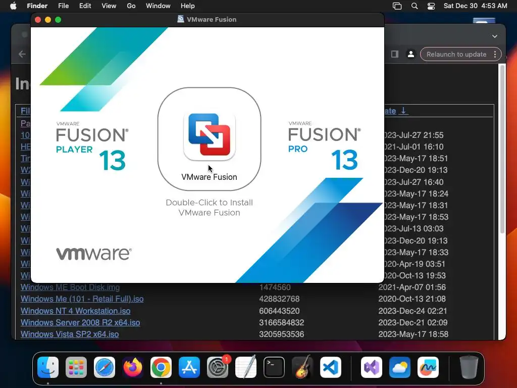Open Windows Me (101 - Retail Full).iso link

click(82, 299)
